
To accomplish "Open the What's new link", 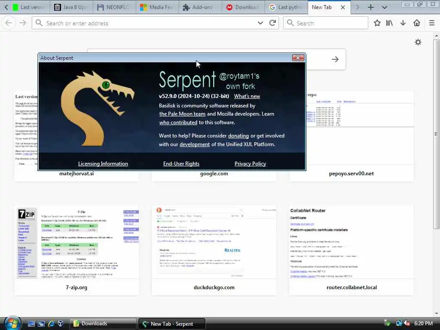I will pyautogui.click(x=247, y=96).
